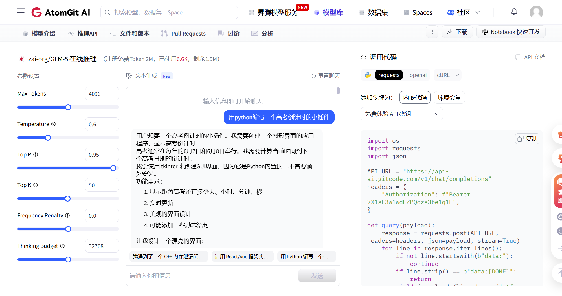
Task: Click the Thinking Budget help icon
Action: pyautogui.click(x=62, y=246)
